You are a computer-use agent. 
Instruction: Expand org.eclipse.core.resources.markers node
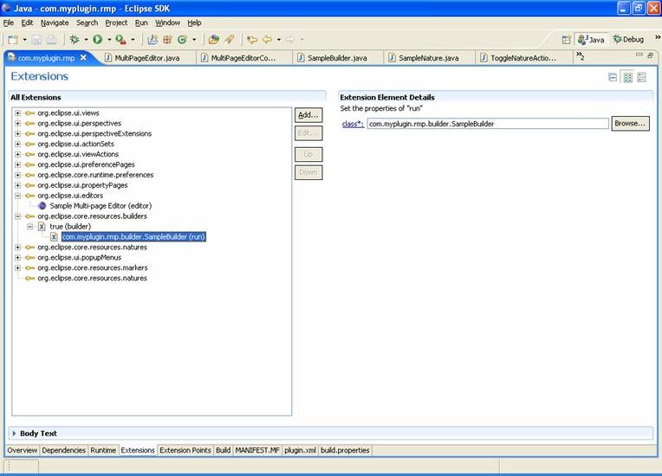coord(17,268)
